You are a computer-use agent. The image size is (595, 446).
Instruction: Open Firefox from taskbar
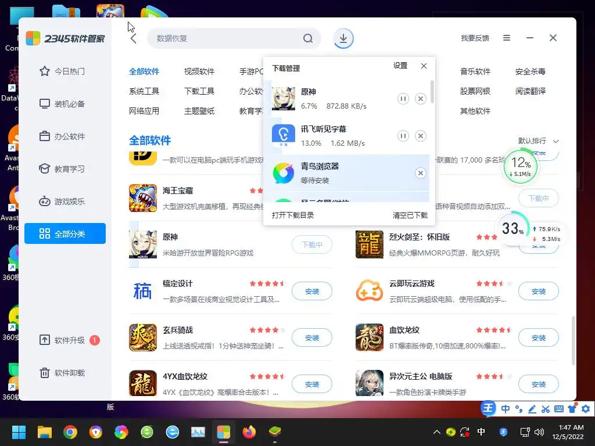[249, 432]
